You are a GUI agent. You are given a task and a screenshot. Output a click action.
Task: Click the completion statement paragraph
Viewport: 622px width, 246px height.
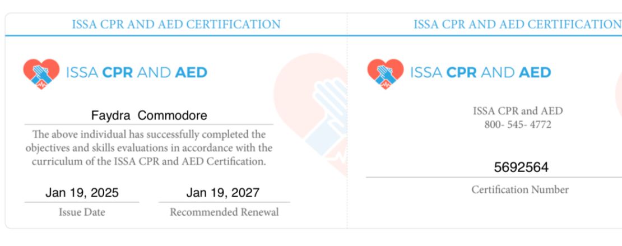[149, 148]
